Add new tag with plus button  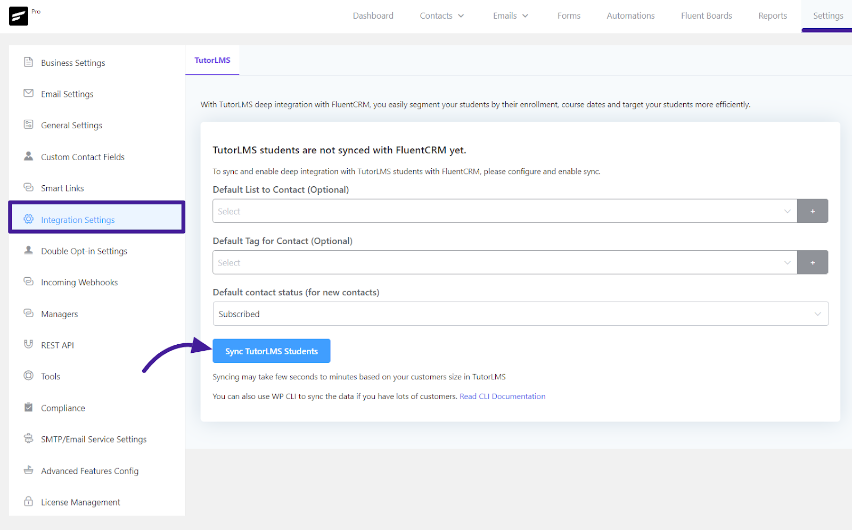(x=813, y=262)
